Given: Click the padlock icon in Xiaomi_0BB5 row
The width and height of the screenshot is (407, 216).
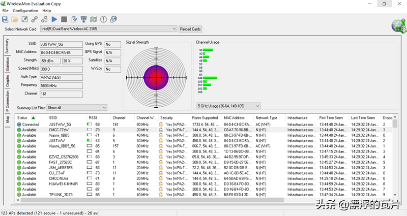Looking at the screenshot, I should [161, 135].
